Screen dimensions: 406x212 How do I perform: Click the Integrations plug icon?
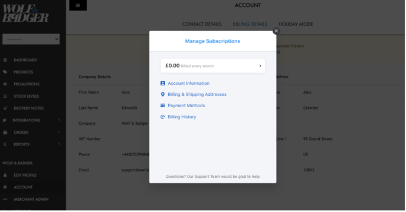click(x=4, y=120)
